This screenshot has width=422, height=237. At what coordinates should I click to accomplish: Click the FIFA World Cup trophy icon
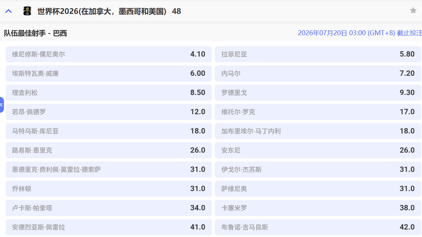27,11
